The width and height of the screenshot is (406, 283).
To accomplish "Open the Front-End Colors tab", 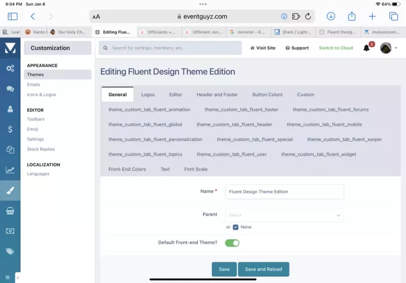I will 127,170.
